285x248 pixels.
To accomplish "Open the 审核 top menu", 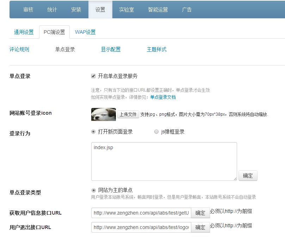I will 28,9.
